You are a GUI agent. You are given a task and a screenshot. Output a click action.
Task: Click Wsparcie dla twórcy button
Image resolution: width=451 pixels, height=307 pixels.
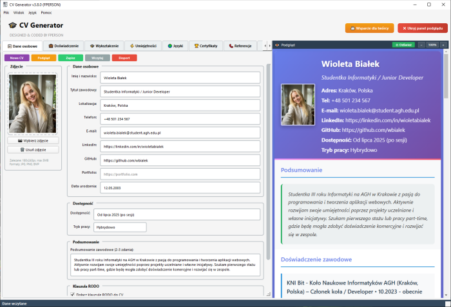point(370,28)
